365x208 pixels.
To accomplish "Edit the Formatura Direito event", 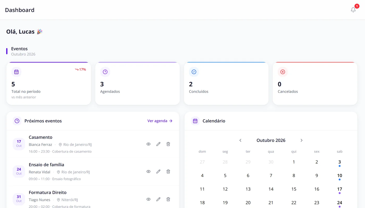I will pos(158,199).
